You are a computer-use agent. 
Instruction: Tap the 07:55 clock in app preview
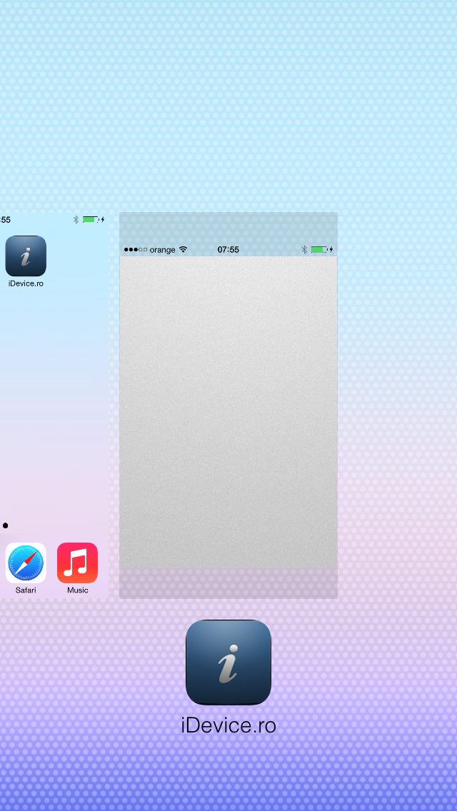coord(228,250)
